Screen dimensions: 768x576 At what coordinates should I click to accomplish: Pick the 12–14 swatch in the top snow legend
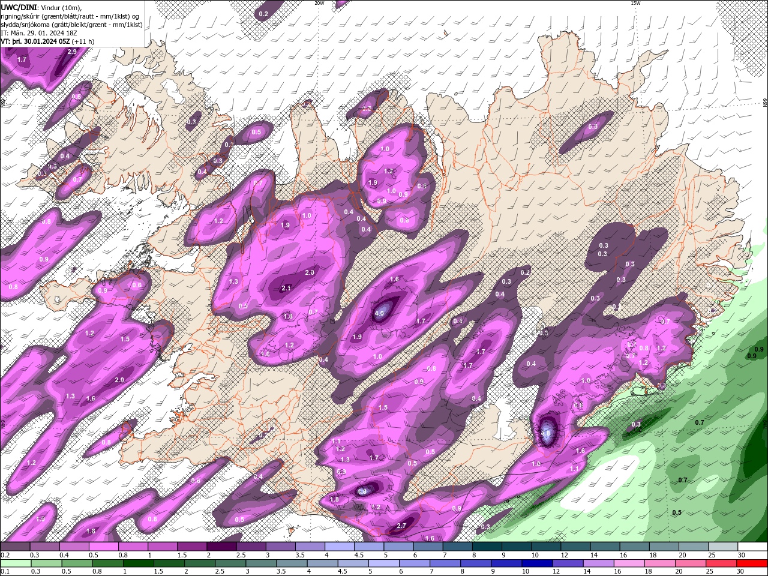(575, 547)
